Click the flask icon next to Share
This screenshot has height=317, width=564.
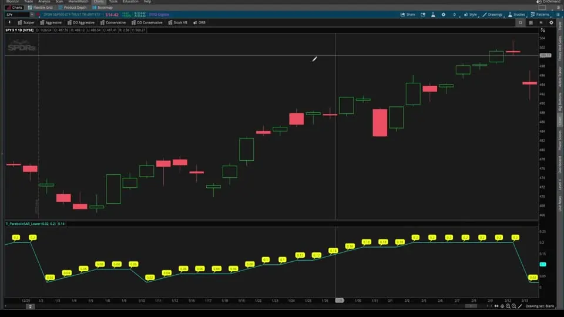pos(433,15)
